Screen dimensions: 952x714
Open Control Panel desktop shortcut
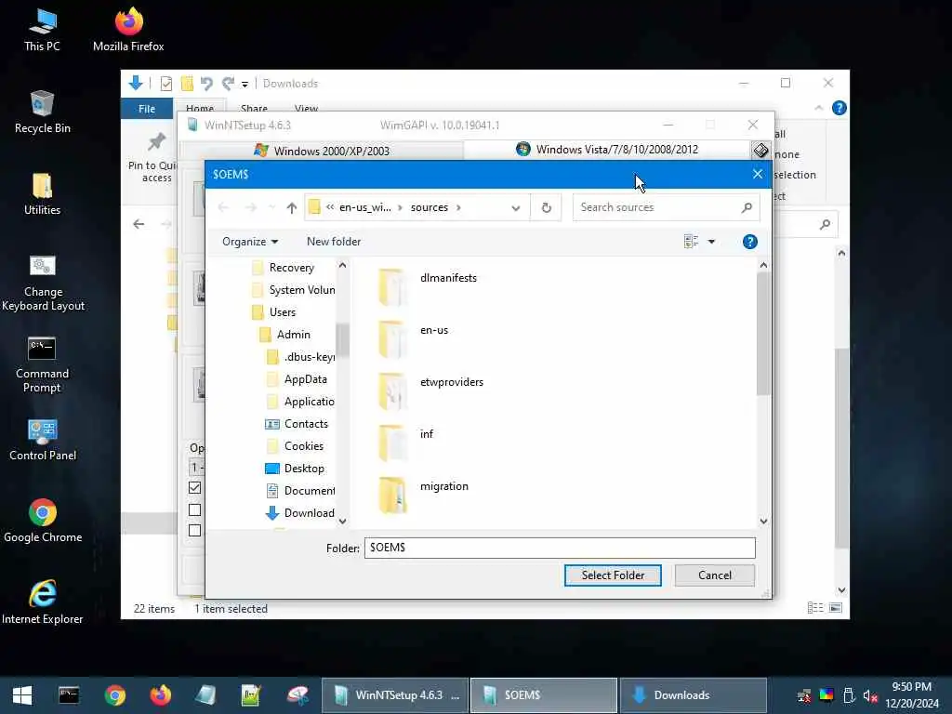point(43,440)
